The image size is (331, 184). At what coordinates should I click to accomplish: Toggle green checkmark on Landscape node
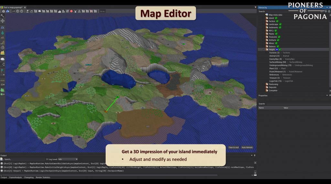(280, 24)
